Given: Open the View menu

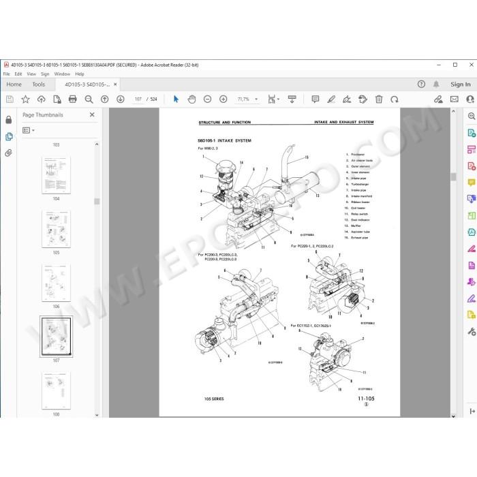Looking at the screenshot, I should click(x=31, y=74).
